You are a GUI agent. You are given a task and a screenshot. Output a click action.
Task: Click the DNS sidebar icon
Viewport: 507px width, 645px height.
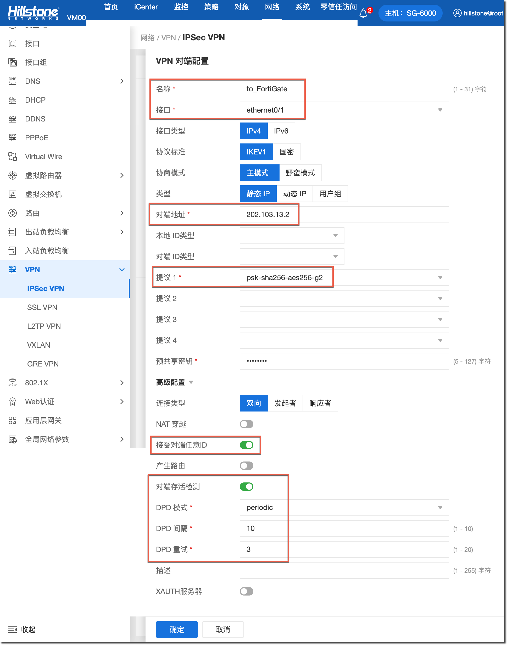(13, 81)
